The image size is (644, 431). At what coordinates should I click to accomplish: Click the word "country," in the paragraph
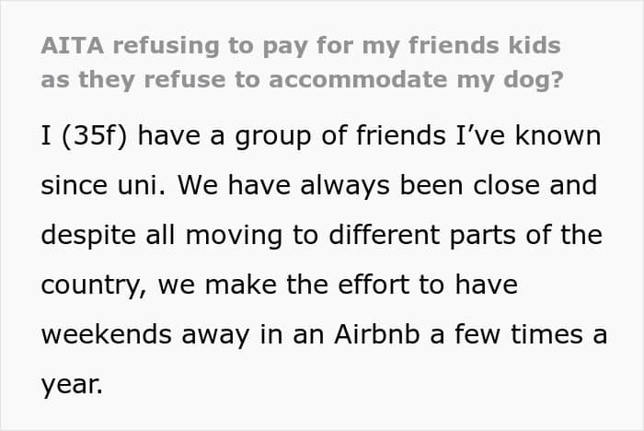[94, 285]
